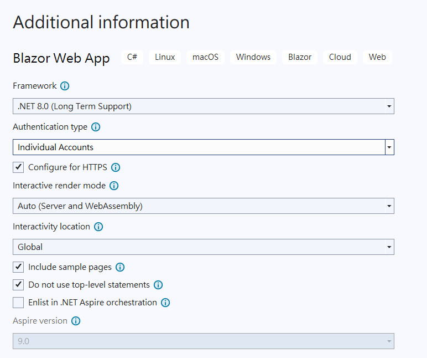Click the Interactivity location label
The width and height of the screenshot is (427, 358).
[51, 227]
